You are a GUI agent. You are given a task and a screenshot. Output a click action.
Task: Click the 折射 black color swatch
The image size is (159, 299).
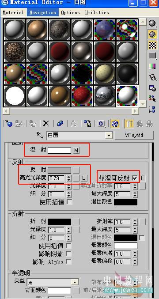[59, 222]
